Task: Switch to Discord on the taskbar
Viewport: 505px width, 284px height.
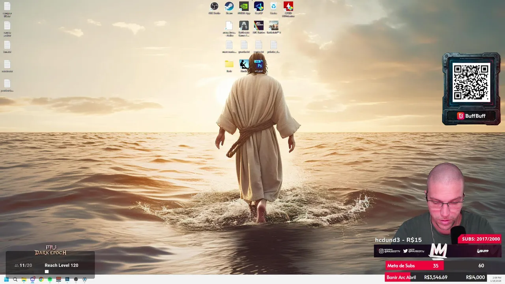Action: tap(32, 279)
